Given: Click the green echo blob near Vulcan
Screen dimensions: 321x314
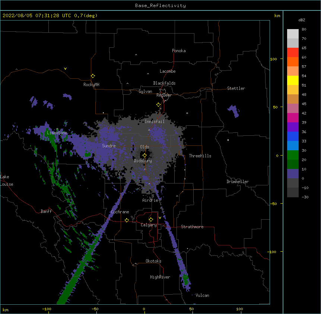Looking at the screenshot, I should (x=185, y=279).
